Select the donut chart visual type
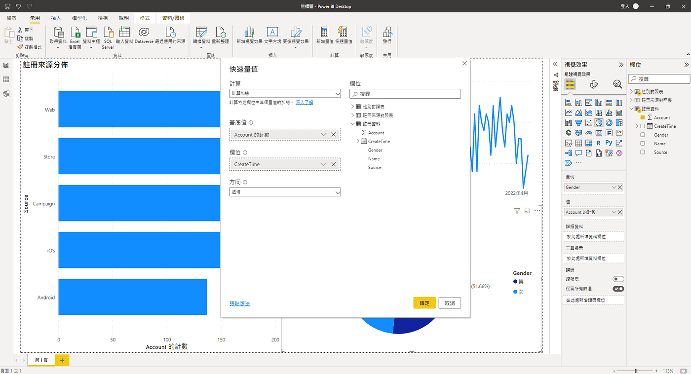Viewport: 691px width, 374px height. tap(609, 122)
